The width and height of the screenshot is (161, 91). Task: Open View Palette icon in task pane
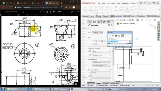click(x=159, y=31)
